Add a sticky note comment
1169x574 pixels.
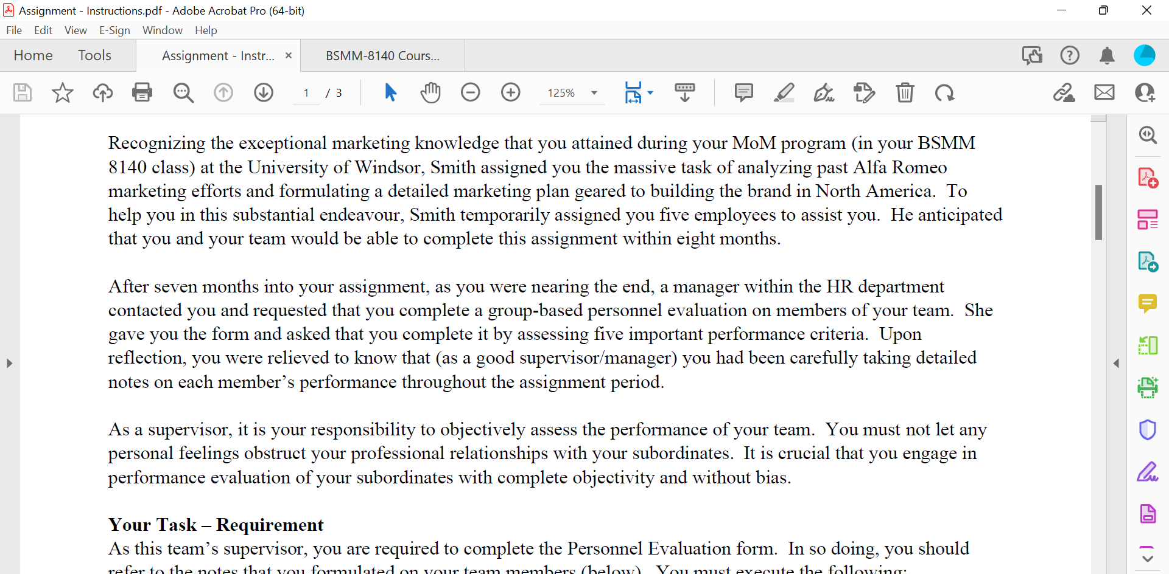743,92
